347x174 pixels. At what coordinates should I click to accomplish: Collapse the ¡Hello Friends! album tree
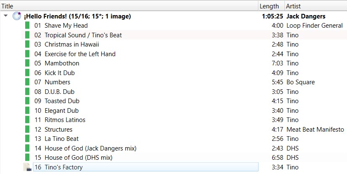[5, 16]
